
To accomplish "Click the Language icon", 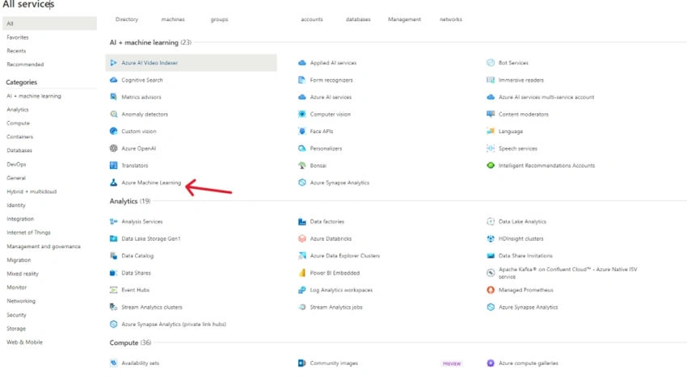I will (491, 131).
